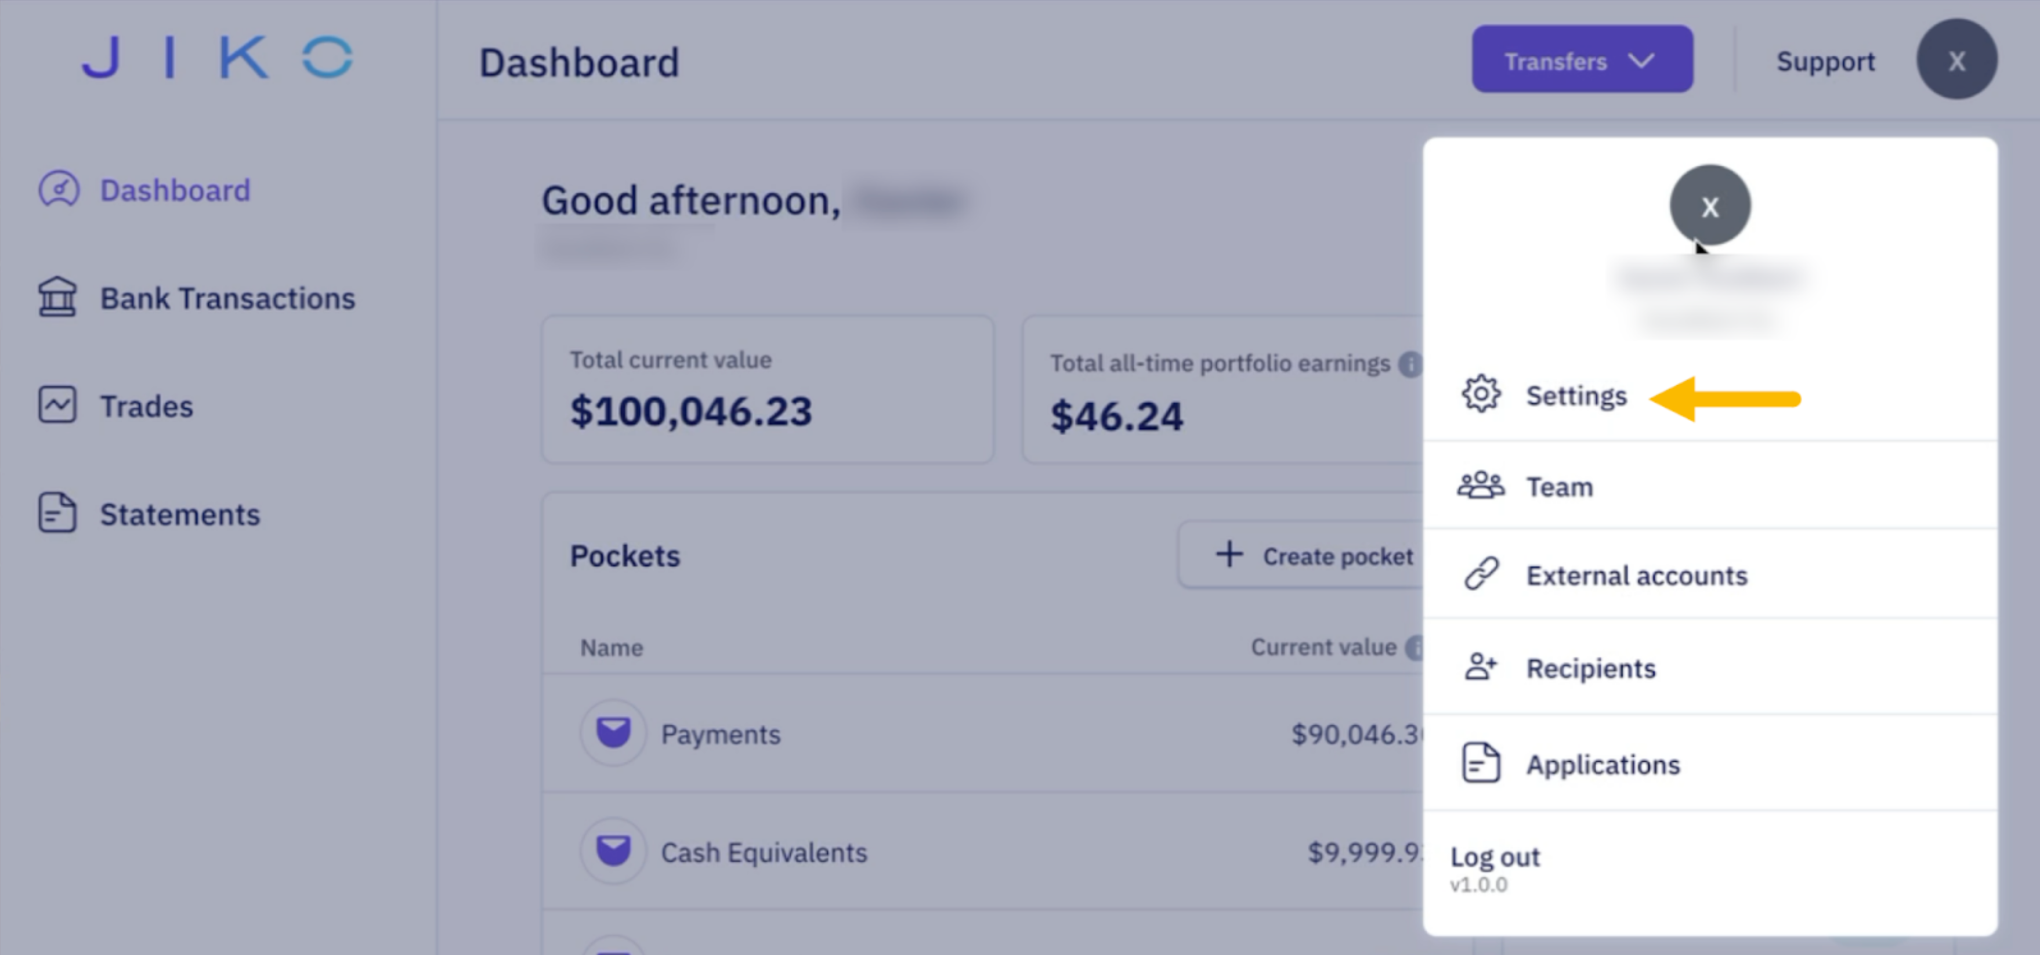Open the Support page
The height and width of the screenshot is (955, 2040).
click(1825, 61)
